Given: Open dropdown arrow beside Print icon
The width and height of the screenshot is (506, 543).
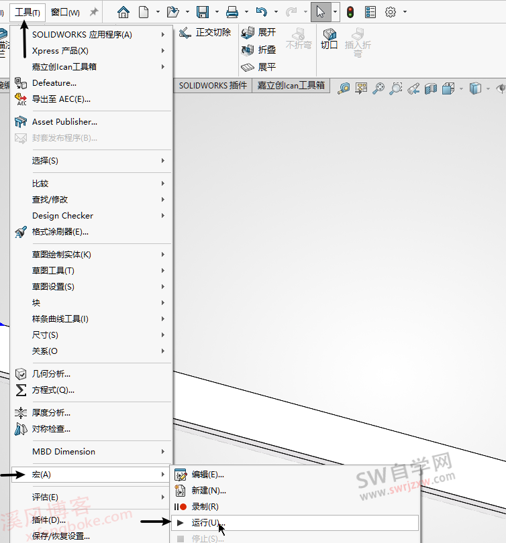Looking at the screenshot, I should 246,12.
